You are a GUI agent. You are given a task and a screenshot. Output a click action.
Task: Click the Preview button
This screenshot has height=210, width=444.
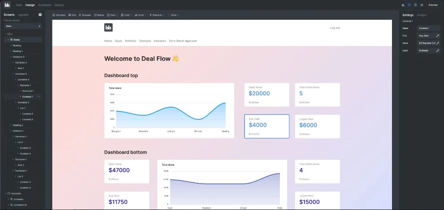click(433, 5)
